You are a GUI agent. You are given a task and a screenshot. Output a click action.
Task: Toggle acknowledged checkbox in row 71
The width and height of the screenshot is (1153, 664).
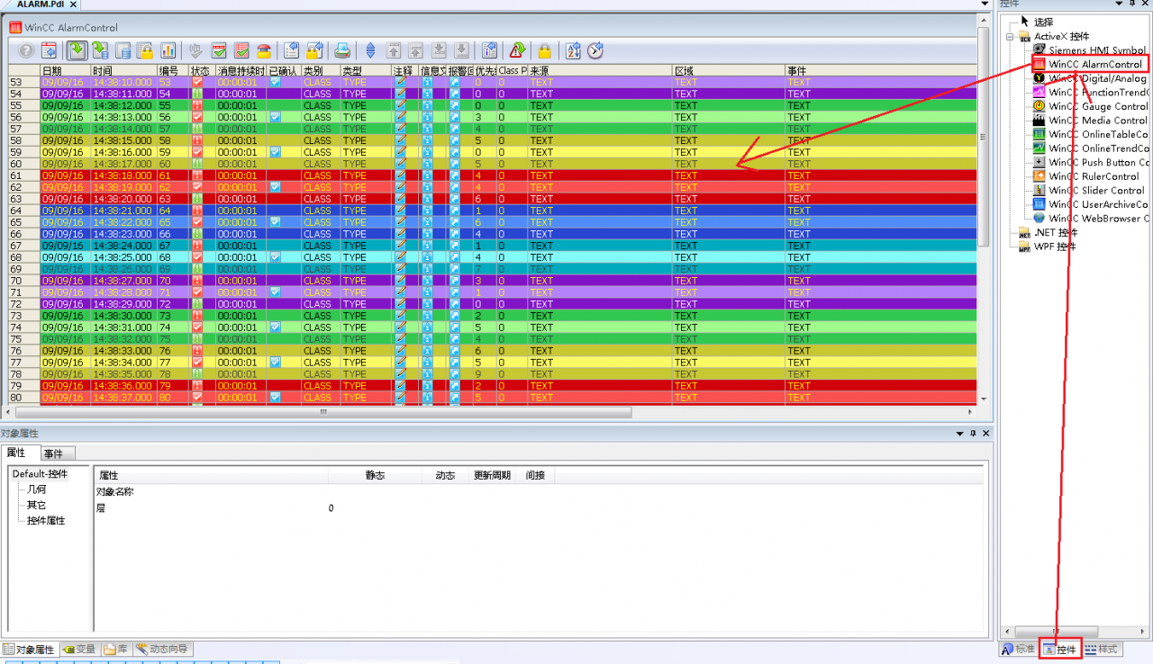click(276, 292)
